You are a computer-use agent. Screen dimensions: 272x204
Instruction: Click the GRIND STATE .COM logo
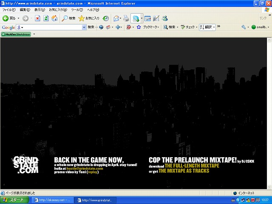pos(25,164)
